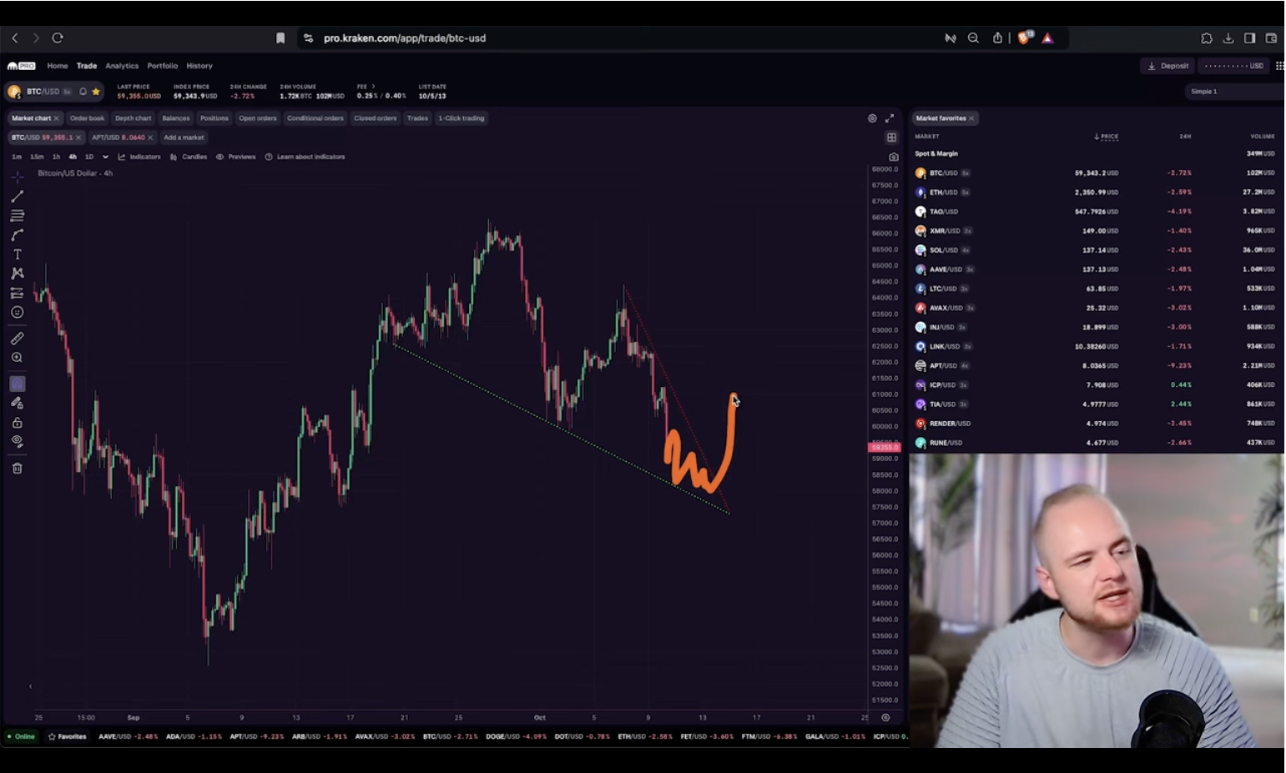Open the apps grid menu icon
The height and width of the screenshot is (773, 1286).
point(1279,66)
